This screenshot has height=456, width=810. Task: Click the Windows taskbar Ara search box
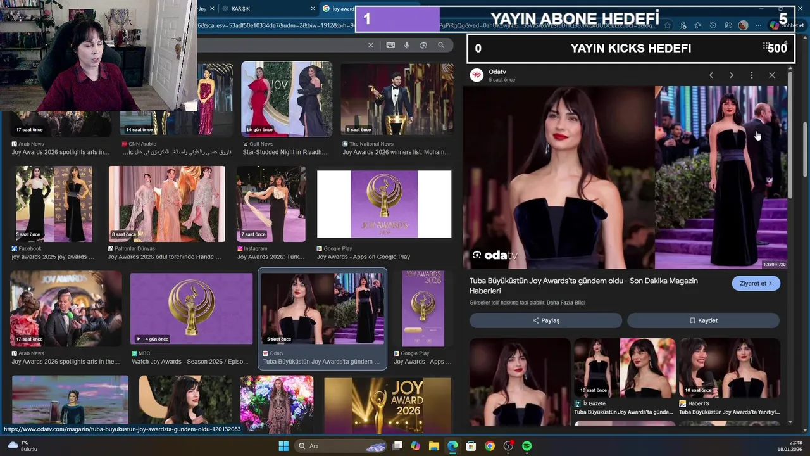point(340,446)
